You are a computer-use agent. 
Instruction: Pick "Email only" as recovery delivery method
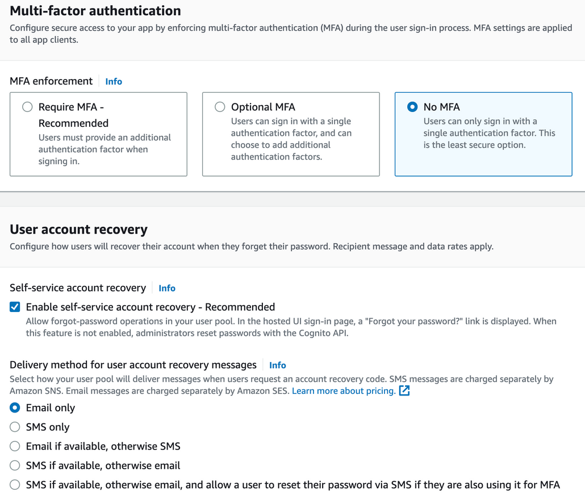point(14,407)
